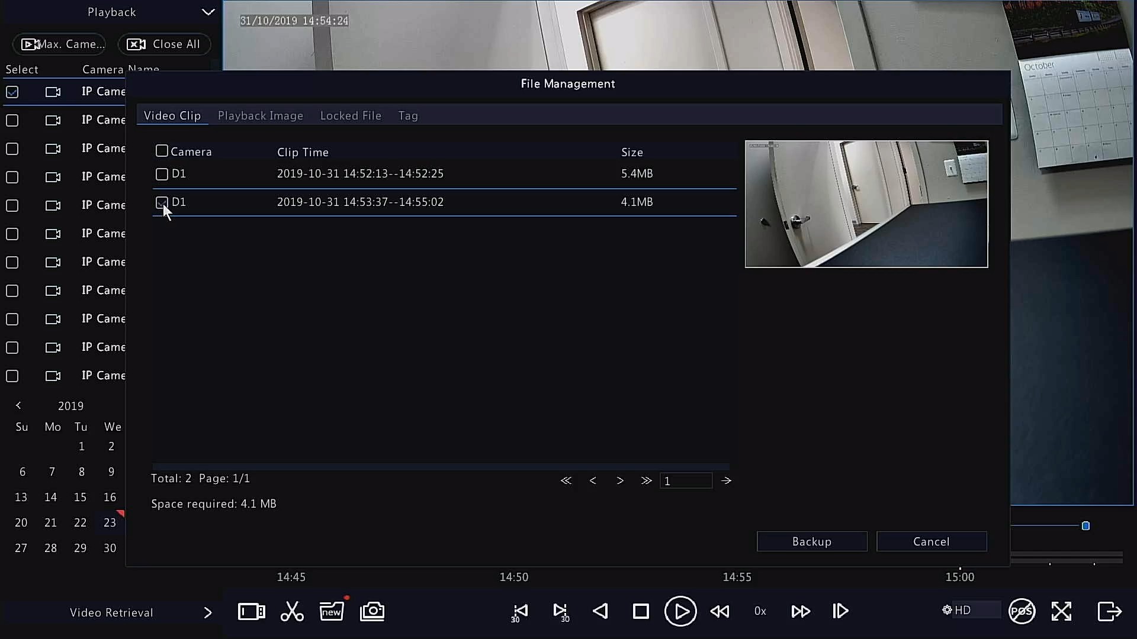Click the scissors clip tool icon
Screen dimensions: 1137x639
coord(291,611)
